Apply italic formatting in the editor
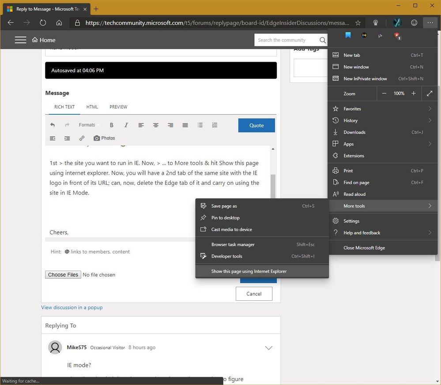The image size is (441, 385). pyautogui.click(x=126, y=125)
